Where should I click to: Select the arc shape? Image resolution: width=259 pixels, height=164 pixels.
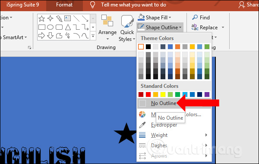click(x=76, y=36)
